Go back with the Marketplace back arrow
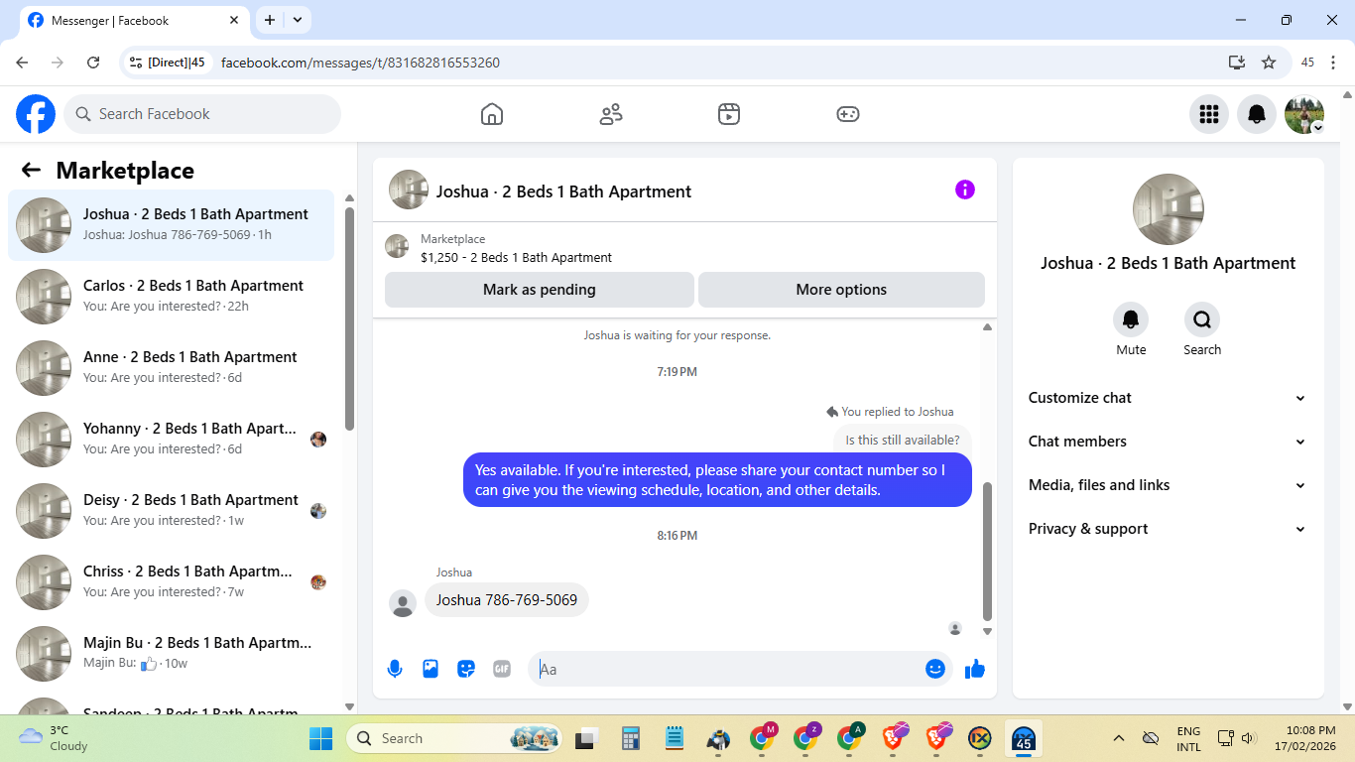1355x762 pixels. [x=31, y=170]
